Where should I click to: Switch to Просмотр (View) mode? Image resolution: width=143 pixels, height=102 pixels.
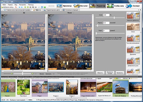pos(64,6)
